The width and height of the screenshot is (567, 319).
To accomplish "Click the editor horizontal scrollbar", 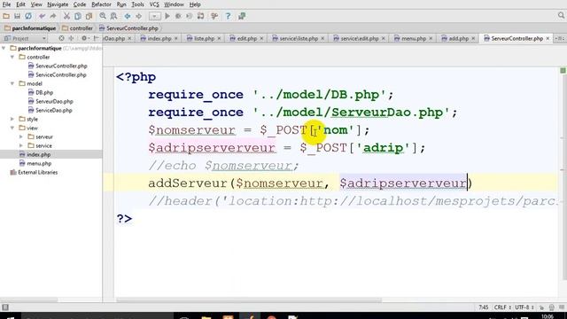I will coord(249,300).
